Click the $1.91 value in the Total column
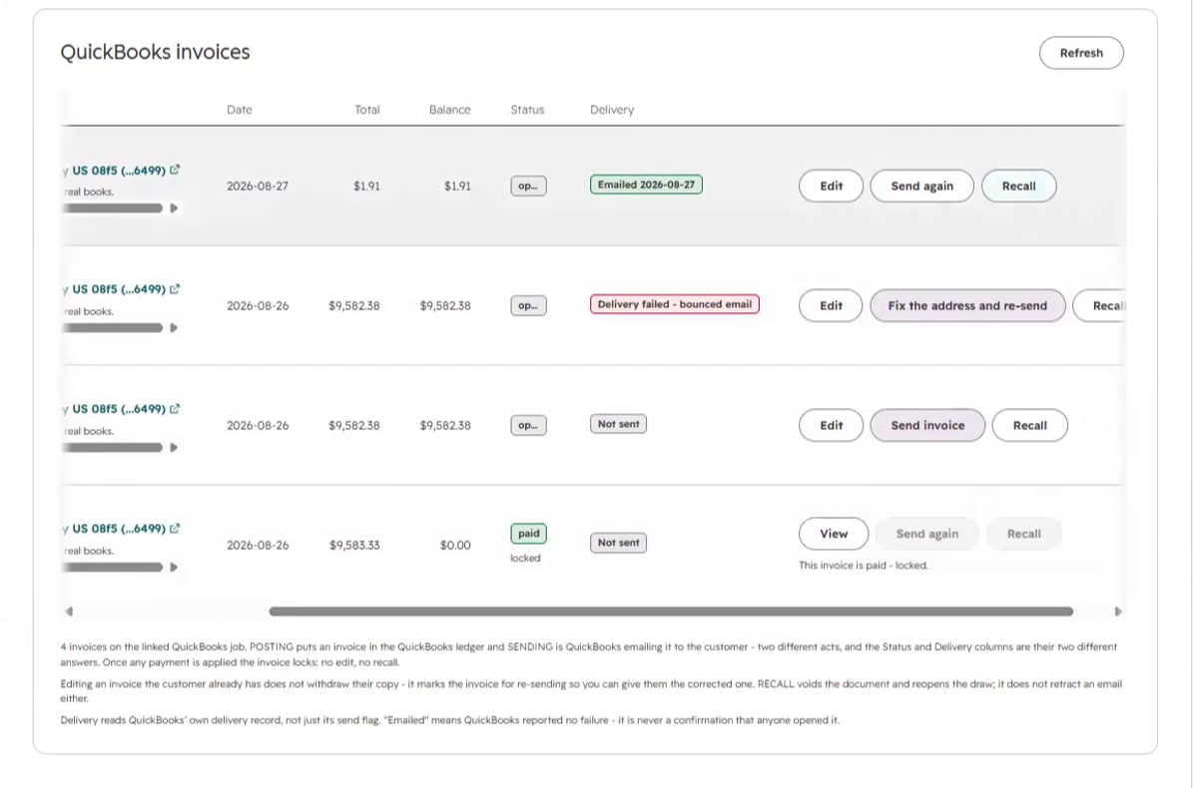1193x788 pixels. (x=366, y=187)
